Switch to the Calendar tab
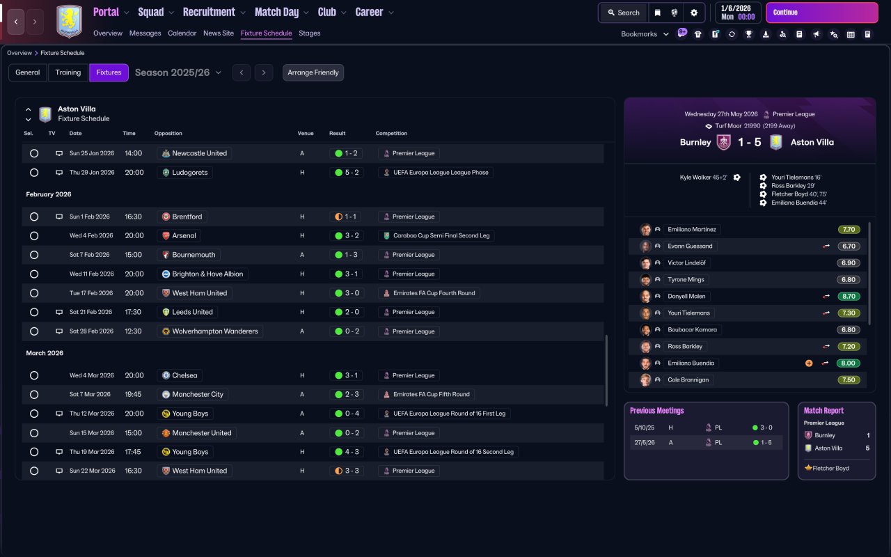This screenshot has width=891, height=557. coord(182,33)
